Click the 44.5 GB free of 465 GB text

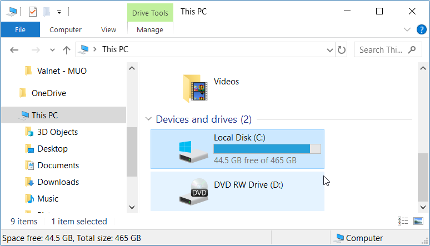[255, 160]
